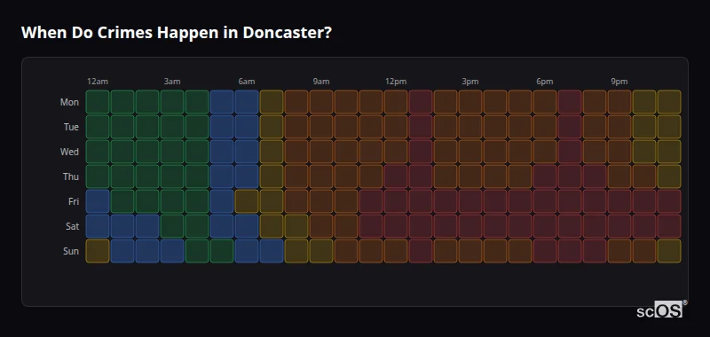Click the Thursday 12pm red cell
710x337 pixels.
pos(396,176)
